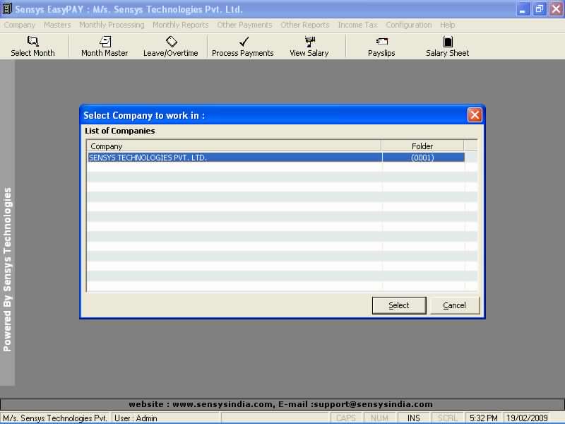Open Payslips from the toolbar
565x424 pixels.
381,46
